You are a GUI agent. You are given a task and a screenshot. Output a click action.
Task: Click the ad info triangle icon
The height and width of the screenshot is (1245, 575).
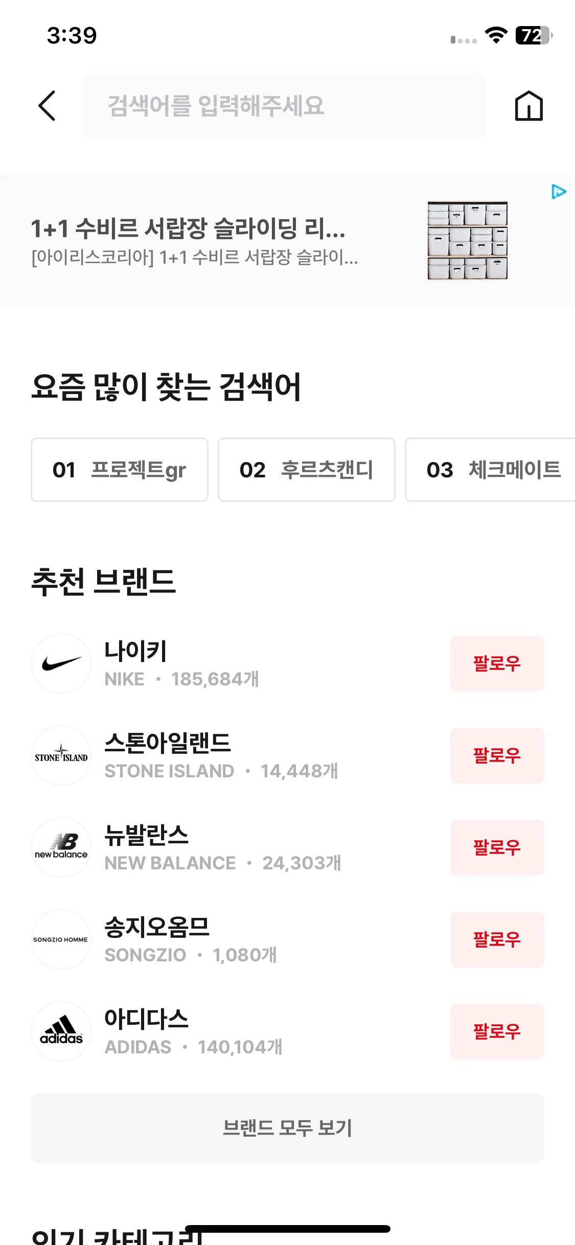tap(559, 192)
